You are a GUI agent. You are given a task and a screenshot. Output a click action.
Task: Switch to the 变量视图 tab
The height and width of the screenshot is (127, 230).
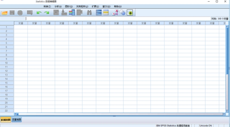(17, 120)
